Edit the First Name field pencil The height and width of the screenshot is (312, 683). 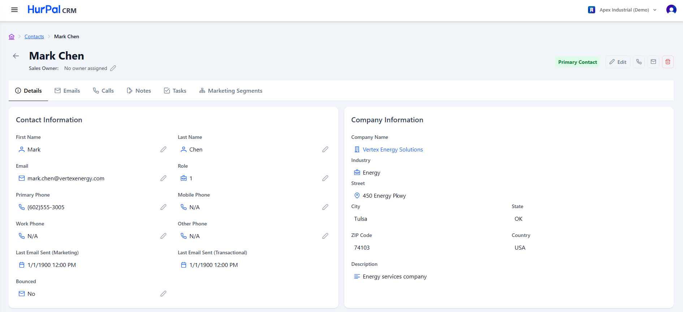point(163,149)
